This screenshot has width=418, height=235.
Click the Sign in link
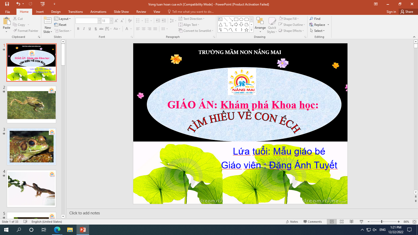click(x=391, y=12)
